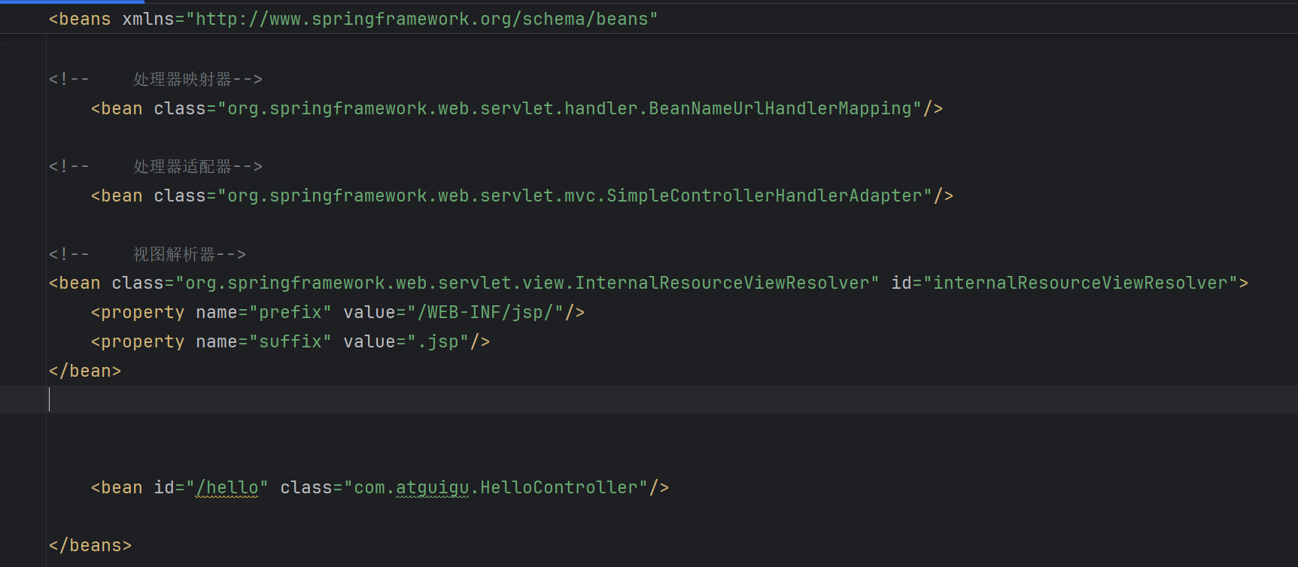Viewport: 1298px width, 567px height.
Task: Click the prefix property name value
Action: (x=290, y=312)
